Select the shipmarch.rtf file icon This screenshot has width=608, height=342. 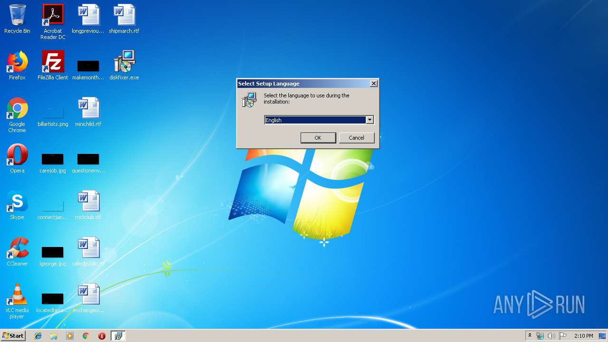(124, 19)
